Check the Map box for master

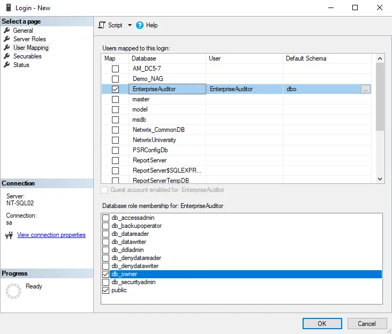point(115,99)
